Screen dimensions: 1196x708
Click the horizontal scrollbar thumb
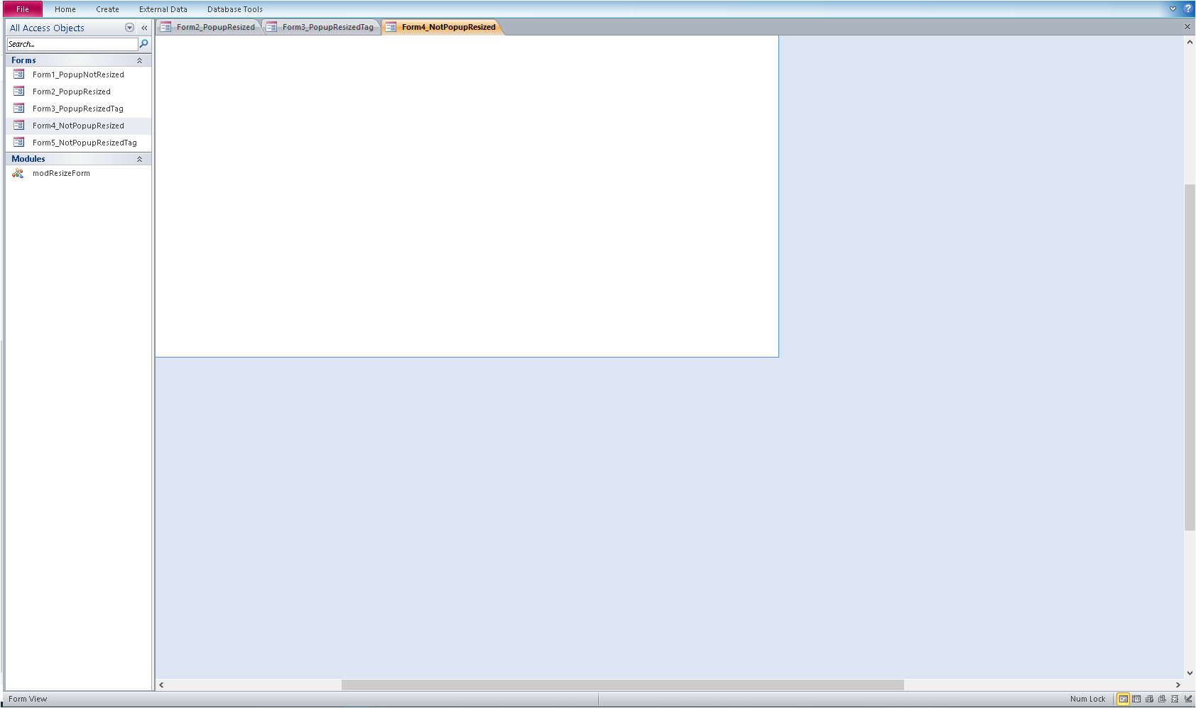(622, 685)
